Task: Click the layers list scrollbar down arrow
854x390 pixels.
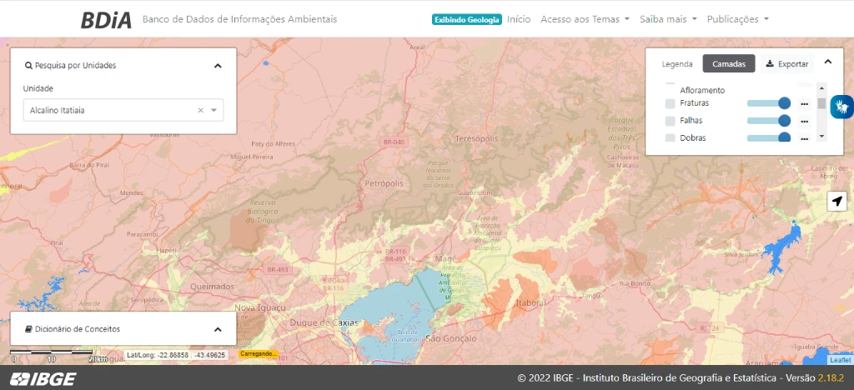Action: [821, 136]
